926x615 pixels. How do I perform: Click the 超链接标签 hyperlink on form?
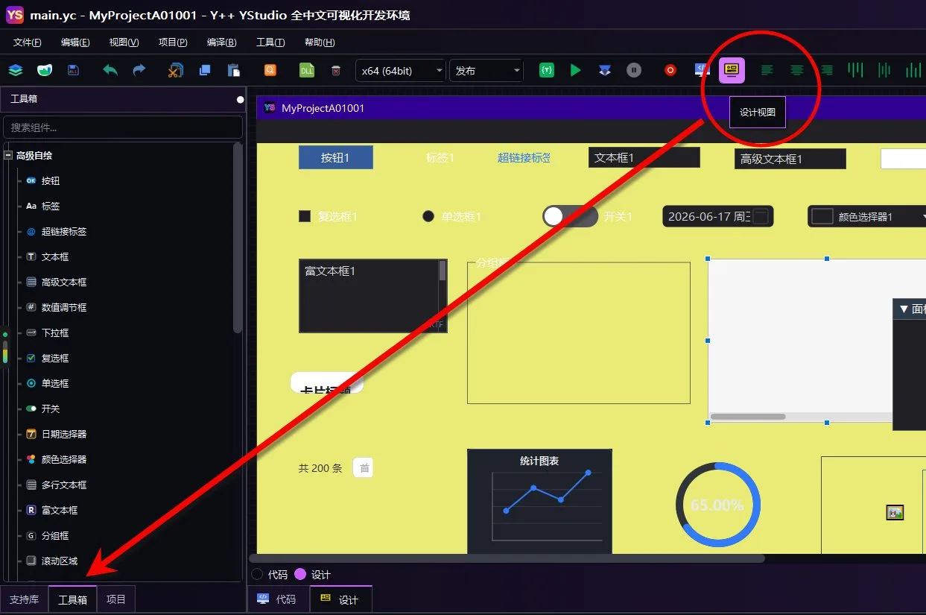524,157
